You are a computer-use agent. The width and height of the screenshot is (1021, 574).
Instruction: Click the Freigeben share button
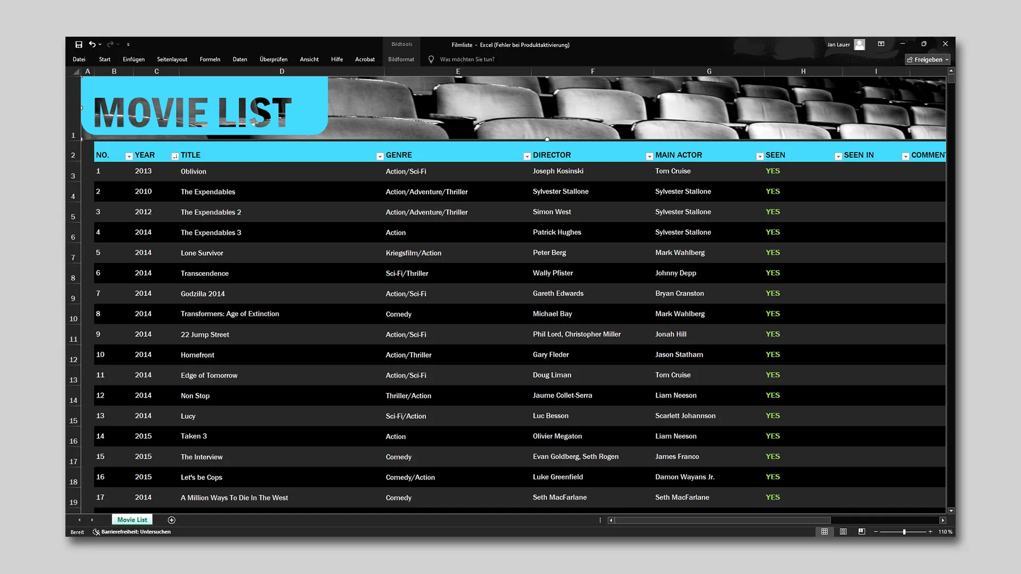coord(927,60)
